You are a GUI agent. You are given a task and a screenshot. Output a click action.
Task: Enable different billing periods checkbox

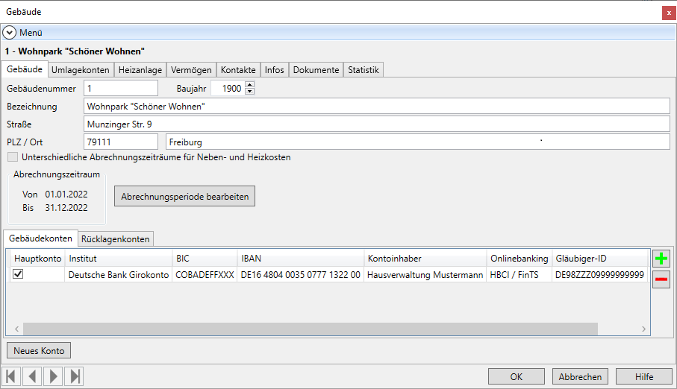tap(12, 157)
